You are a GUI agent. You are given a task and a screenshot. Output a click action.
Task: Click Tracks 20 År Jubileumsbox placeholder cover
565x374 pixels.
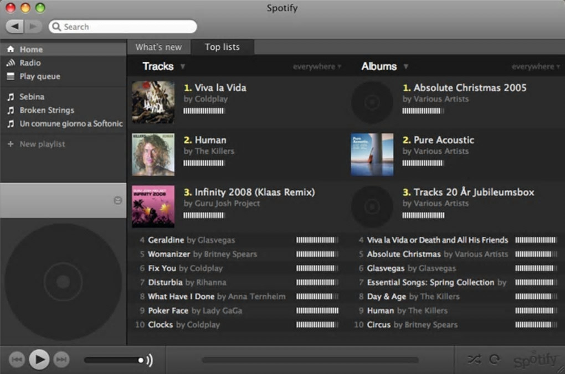(x=372, y=206)
